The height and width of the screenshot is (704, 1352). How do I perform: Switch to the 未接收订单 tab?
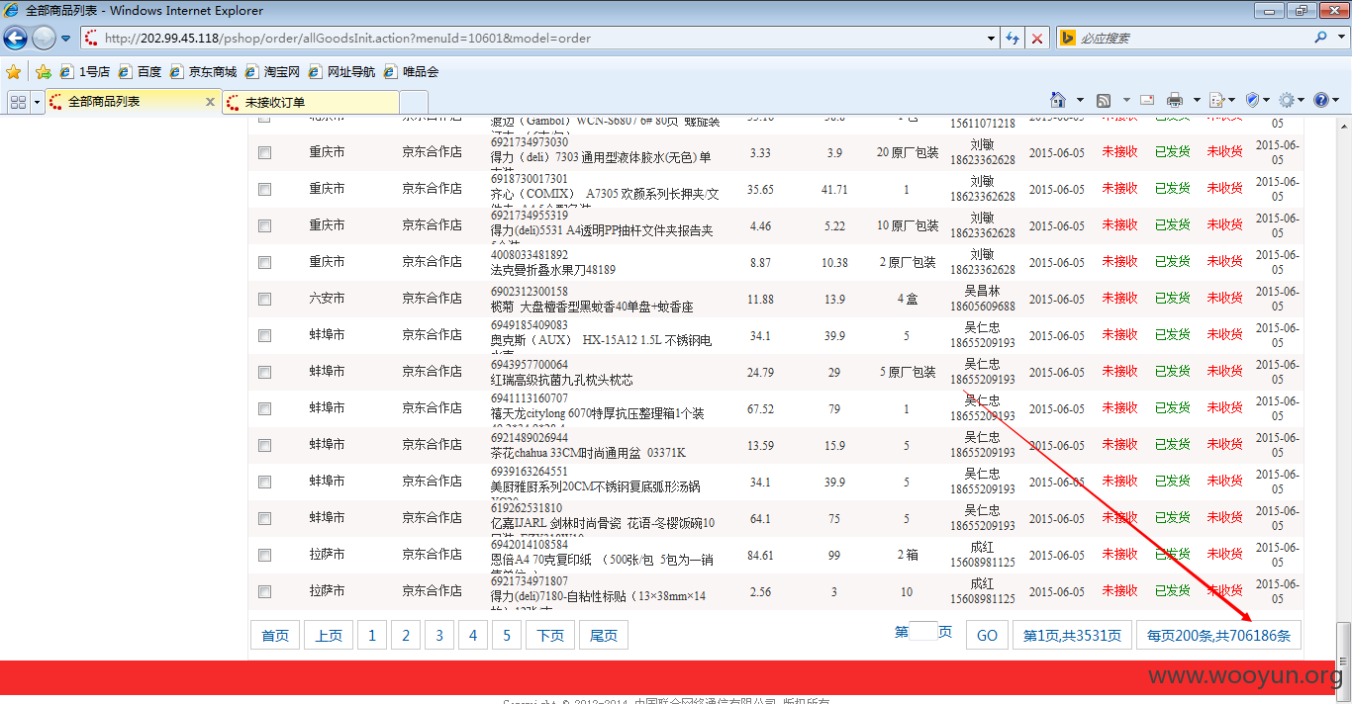pos(311,102)
